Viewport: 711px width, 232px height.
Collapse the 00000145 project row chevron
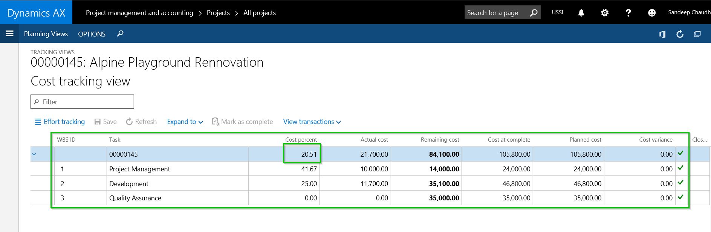click(x=34, y=154)
